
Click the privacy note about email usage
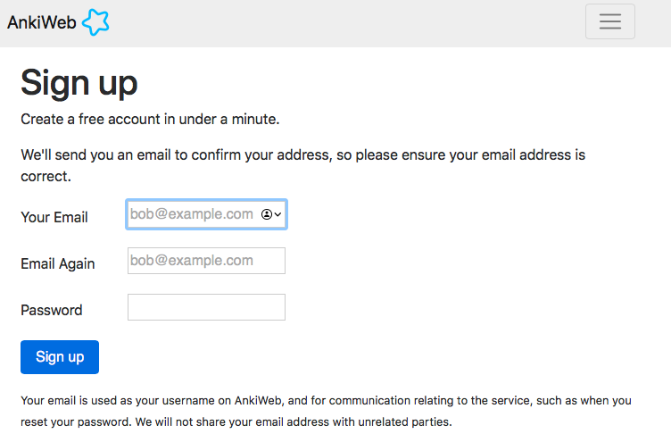pos(326,411)
